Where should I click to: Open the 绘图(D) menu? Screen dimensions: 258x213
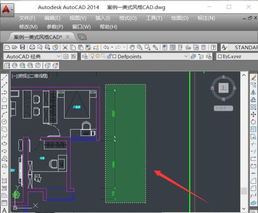coord(180,18)
